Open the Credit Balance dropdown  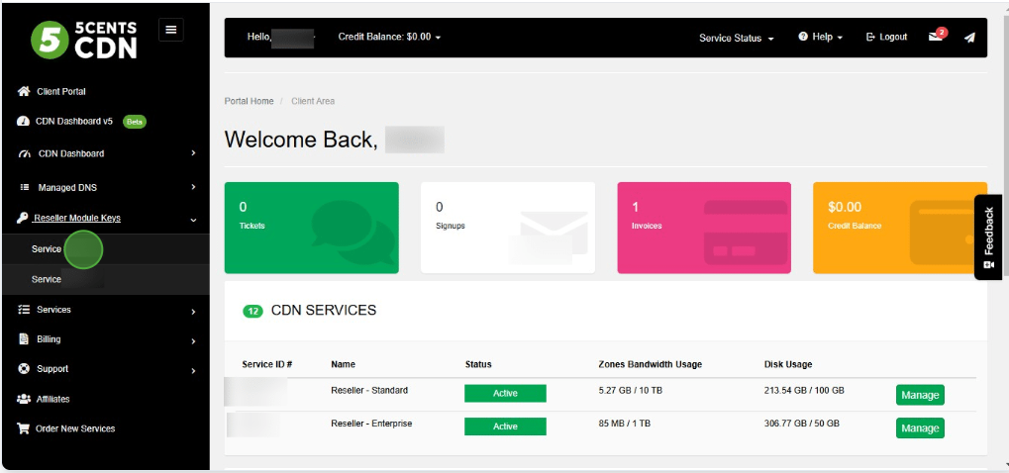click(389, 38)
